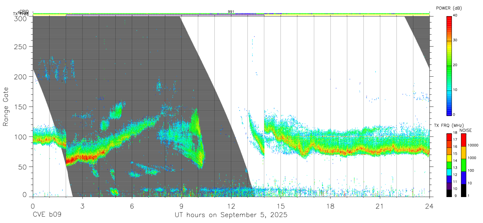Image resolution: width=483 pixels, height=223 pixels.
Task: Click the 15 label on TX FRQ legend
Action: tap(455, 154)
